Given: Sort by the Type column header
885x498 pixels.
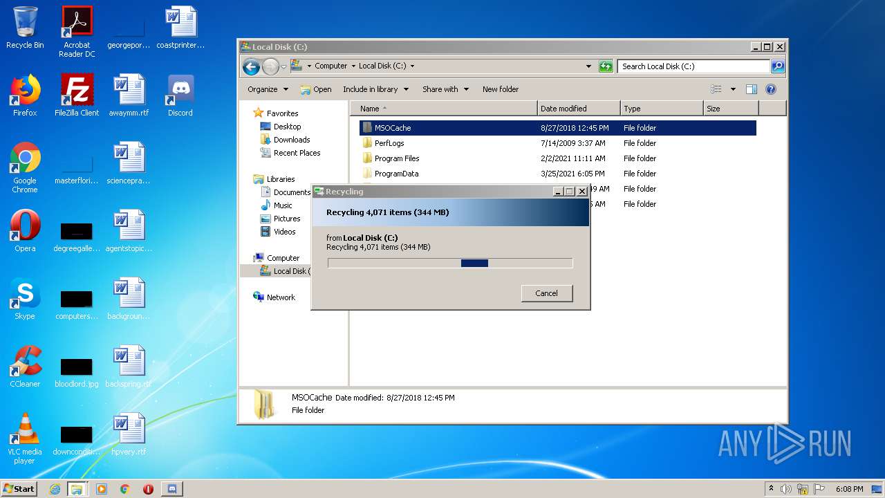Looking at the screenshot, I should point(662,109).
